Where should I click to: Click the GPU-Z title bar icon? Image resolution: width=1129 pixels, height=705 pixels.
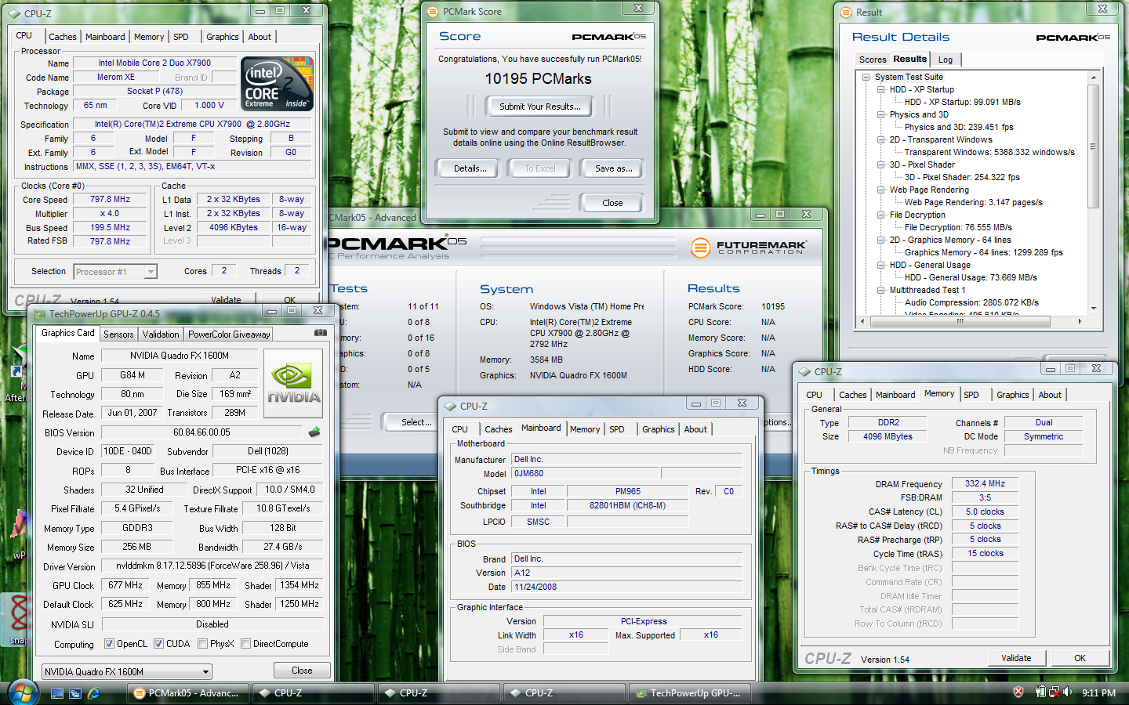point(39,314)
